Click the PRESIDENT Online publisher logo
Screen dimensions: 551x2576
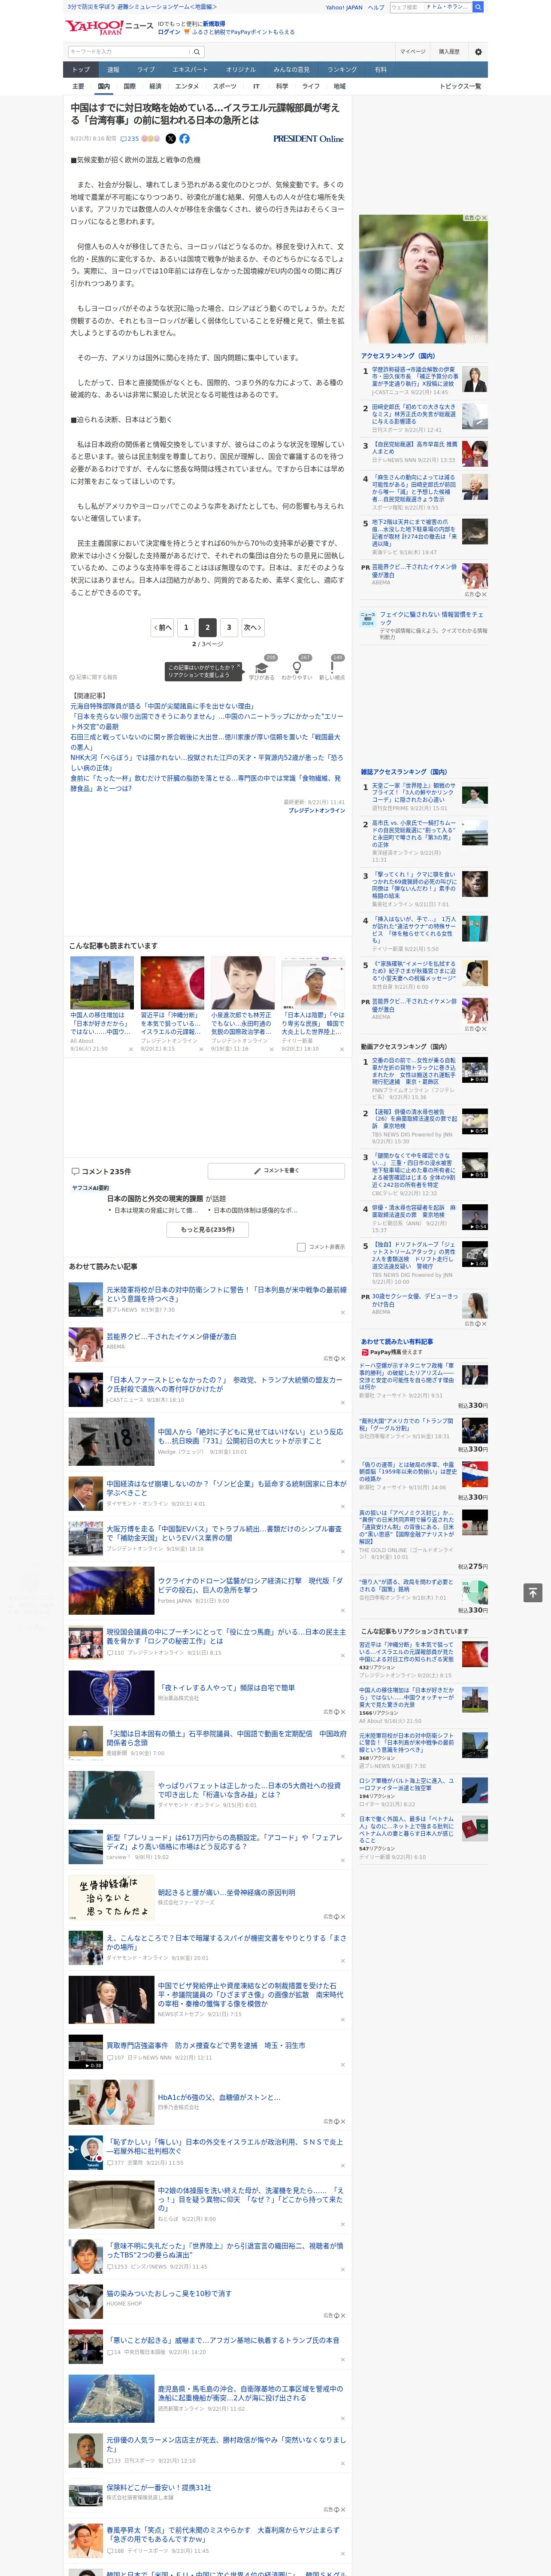pyautogui.click(x=308, y=139)
